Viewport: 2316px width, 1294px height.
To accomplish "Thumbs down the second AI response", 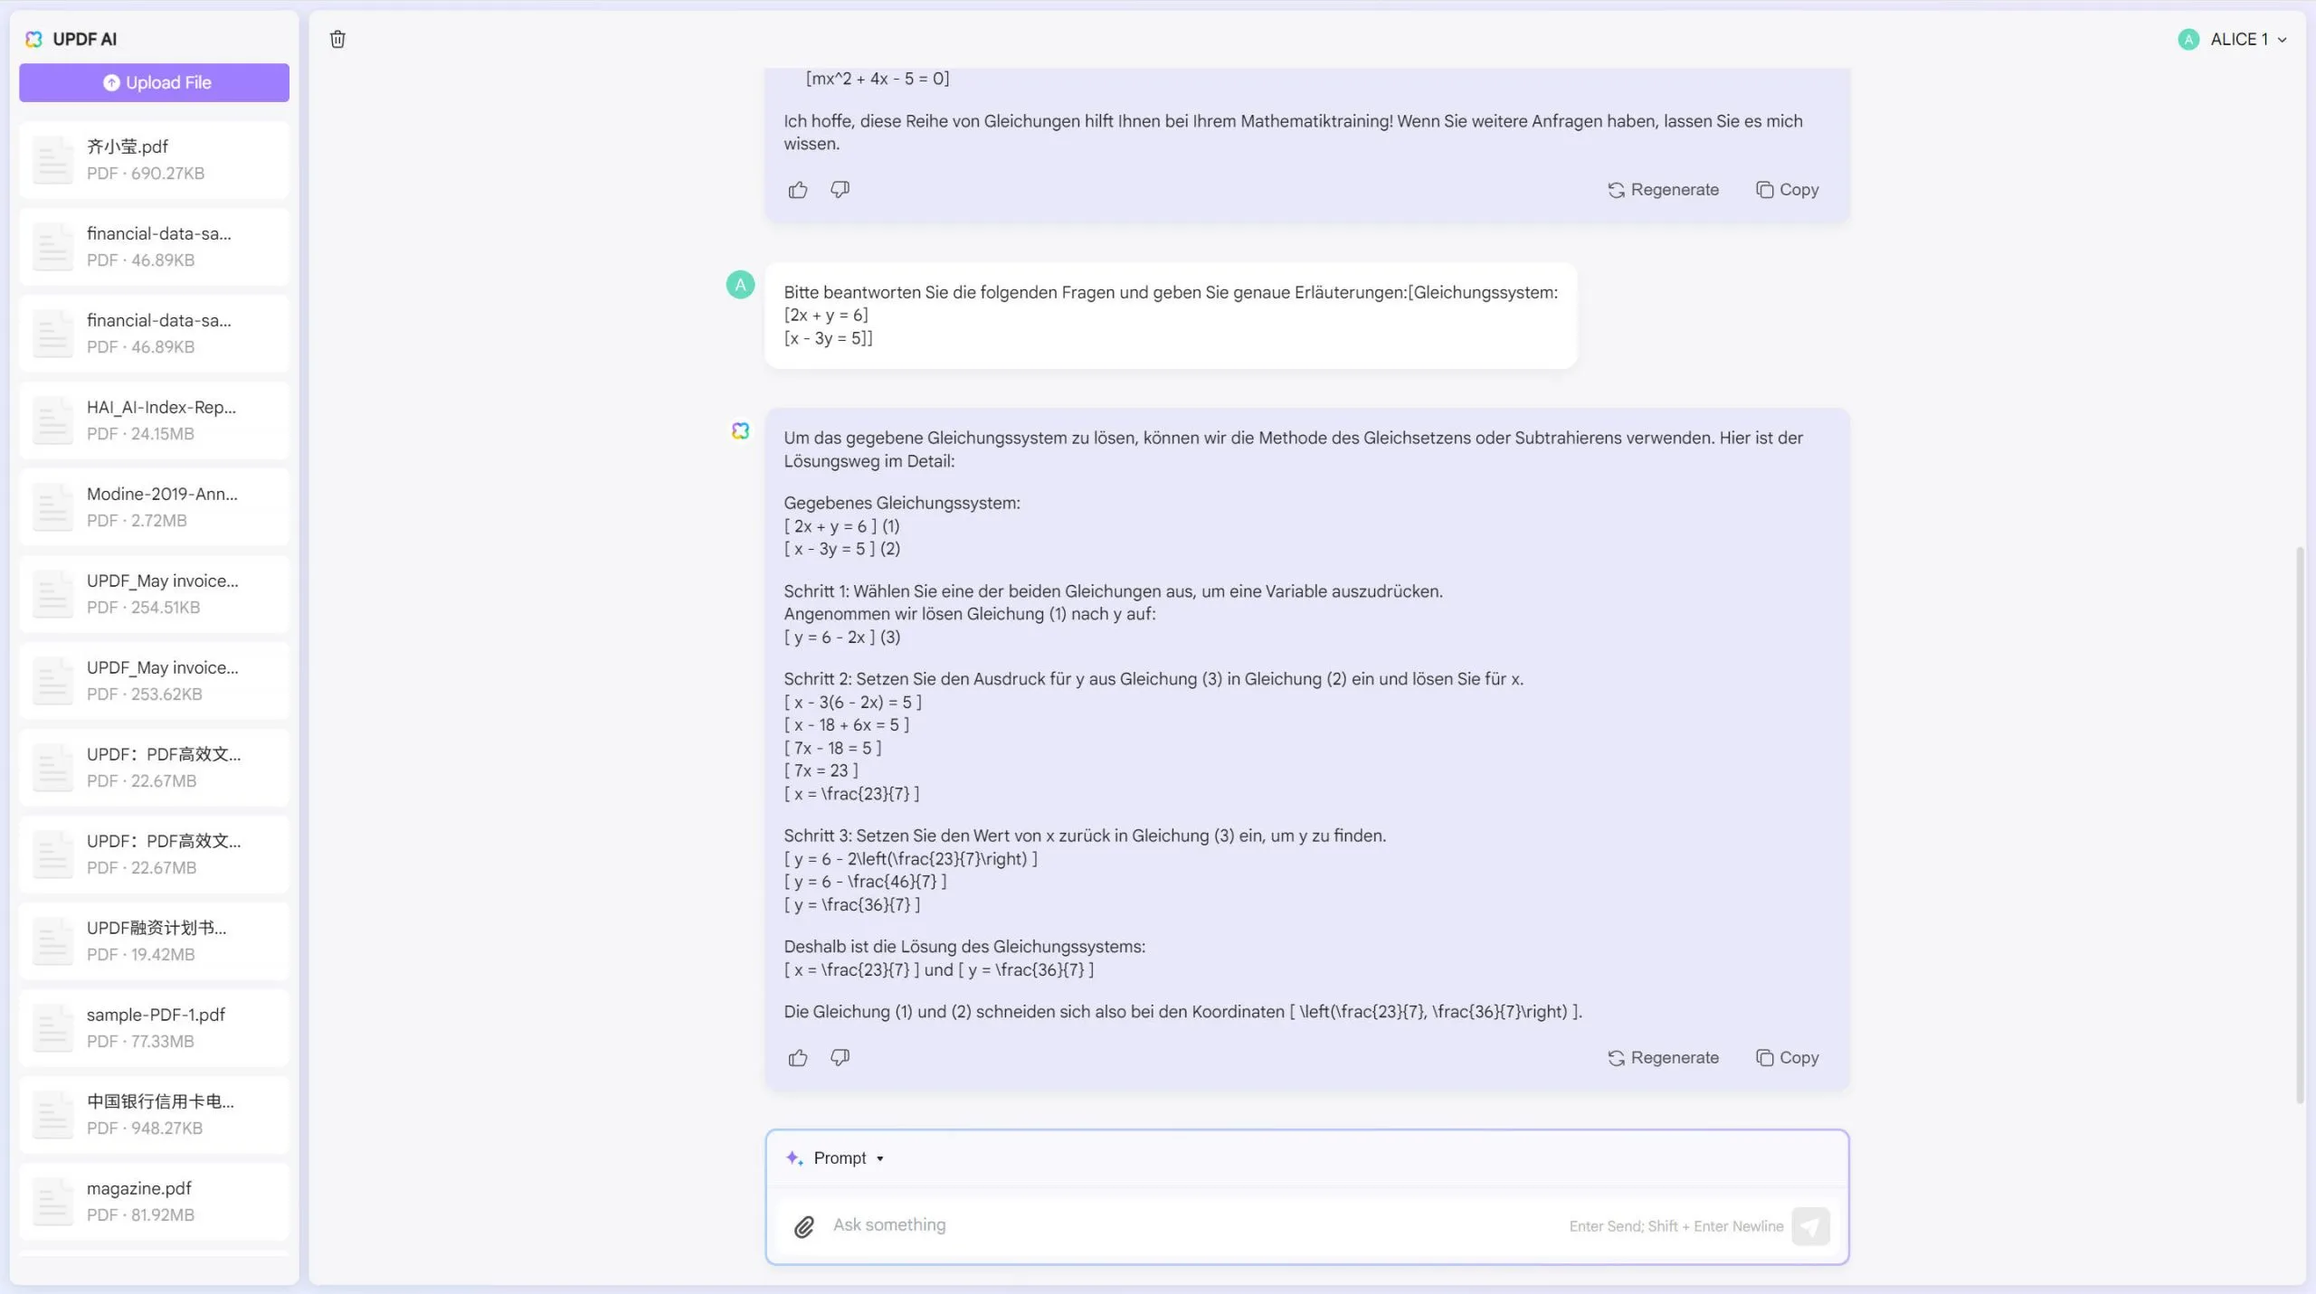I will (839, 1057).
